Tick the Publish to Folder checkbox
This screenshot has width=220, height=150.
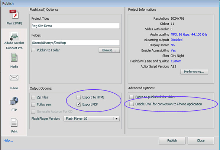tap(33, 50)
